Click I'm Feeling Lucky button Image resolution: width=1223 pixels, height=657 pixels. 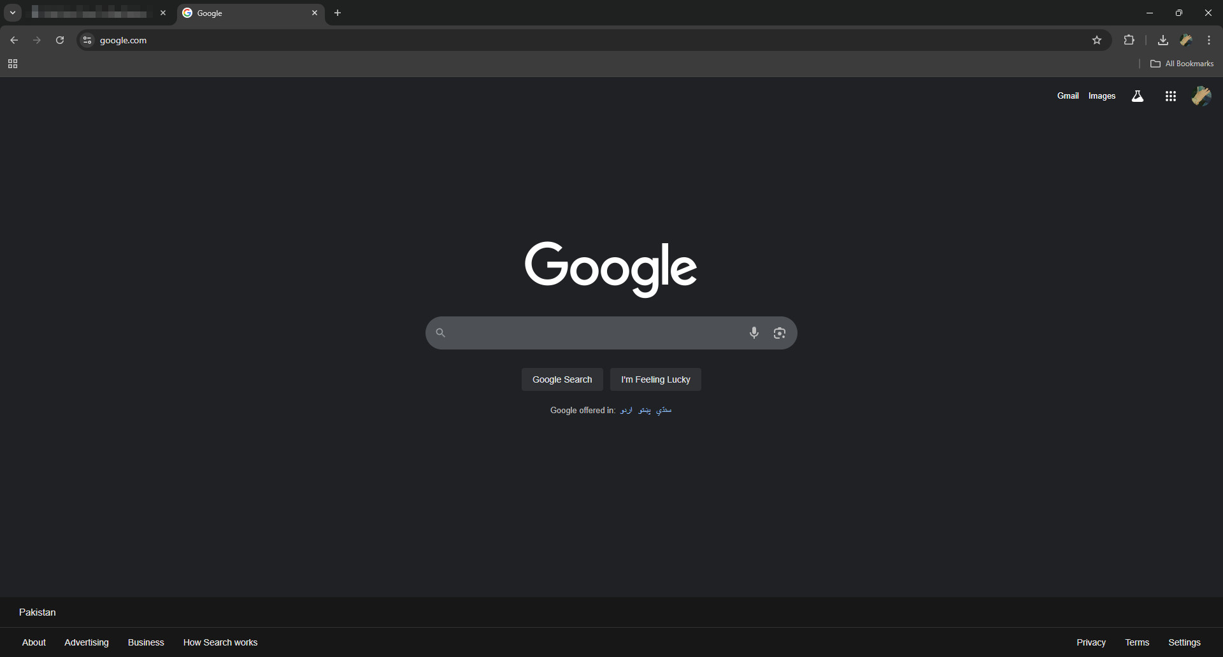click(x=655, y=379)
